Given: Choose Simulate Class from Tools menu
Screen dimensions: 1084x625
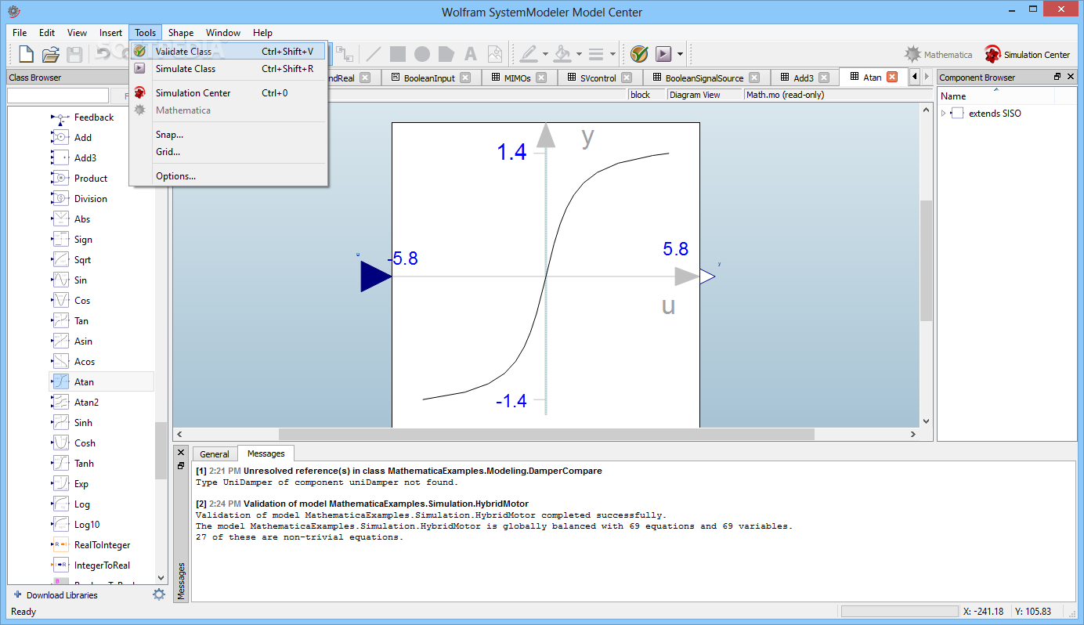Looking at the screenshot, I should point(228,69).
